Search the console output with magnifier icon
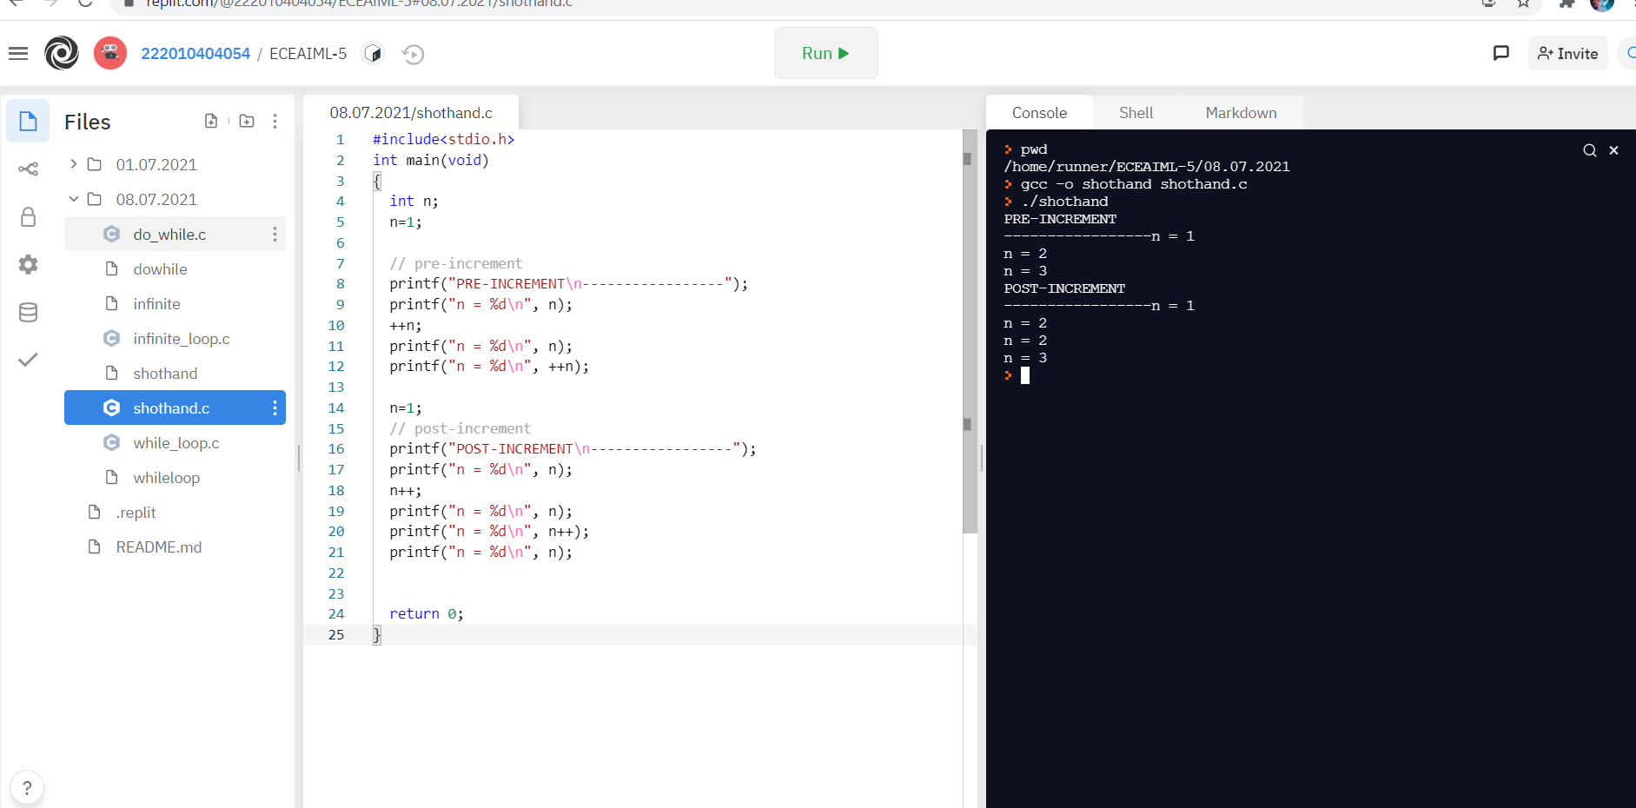The width and height of the screenshot is (1636, 808). click(x=1590, y=149)
